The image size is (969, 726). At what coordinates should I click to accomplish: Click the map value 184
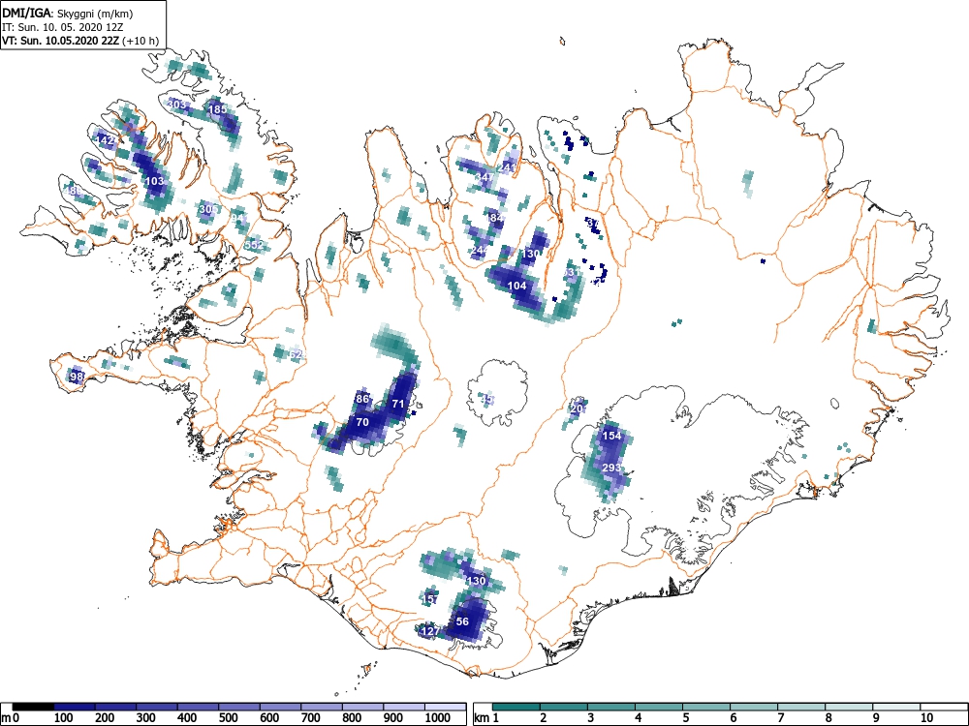(495, 218)
